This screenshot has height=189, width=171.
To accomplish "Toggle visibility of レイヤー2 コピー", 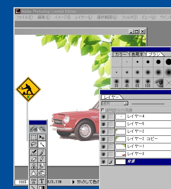I will pyautogui.click(x=103, y=139).
